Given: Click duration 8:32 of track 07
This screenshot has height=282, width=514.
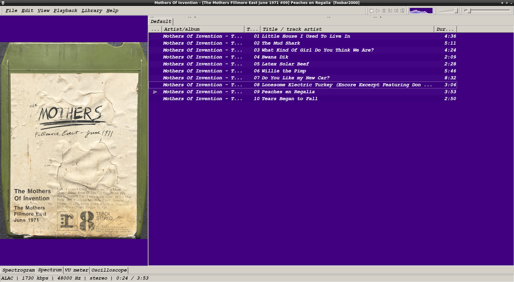Looking at the screenshot, I should pos(450,78).
